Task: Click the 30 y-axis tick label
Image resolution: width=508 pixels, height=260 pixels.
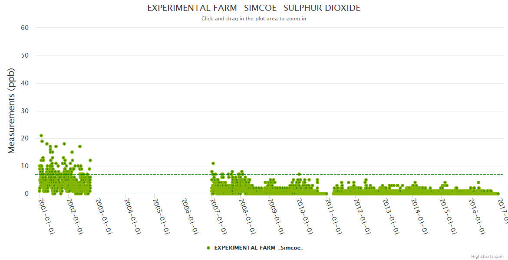Action: pos(25,111)
